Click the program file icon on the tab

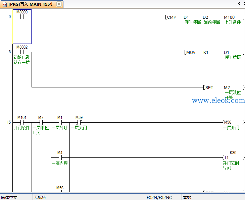pos(5,5)
